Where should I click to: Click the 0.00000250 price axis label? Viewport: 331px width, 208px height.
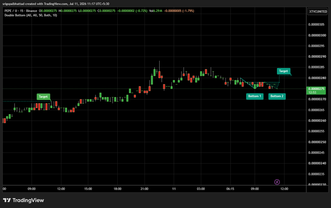click(317, 142)
